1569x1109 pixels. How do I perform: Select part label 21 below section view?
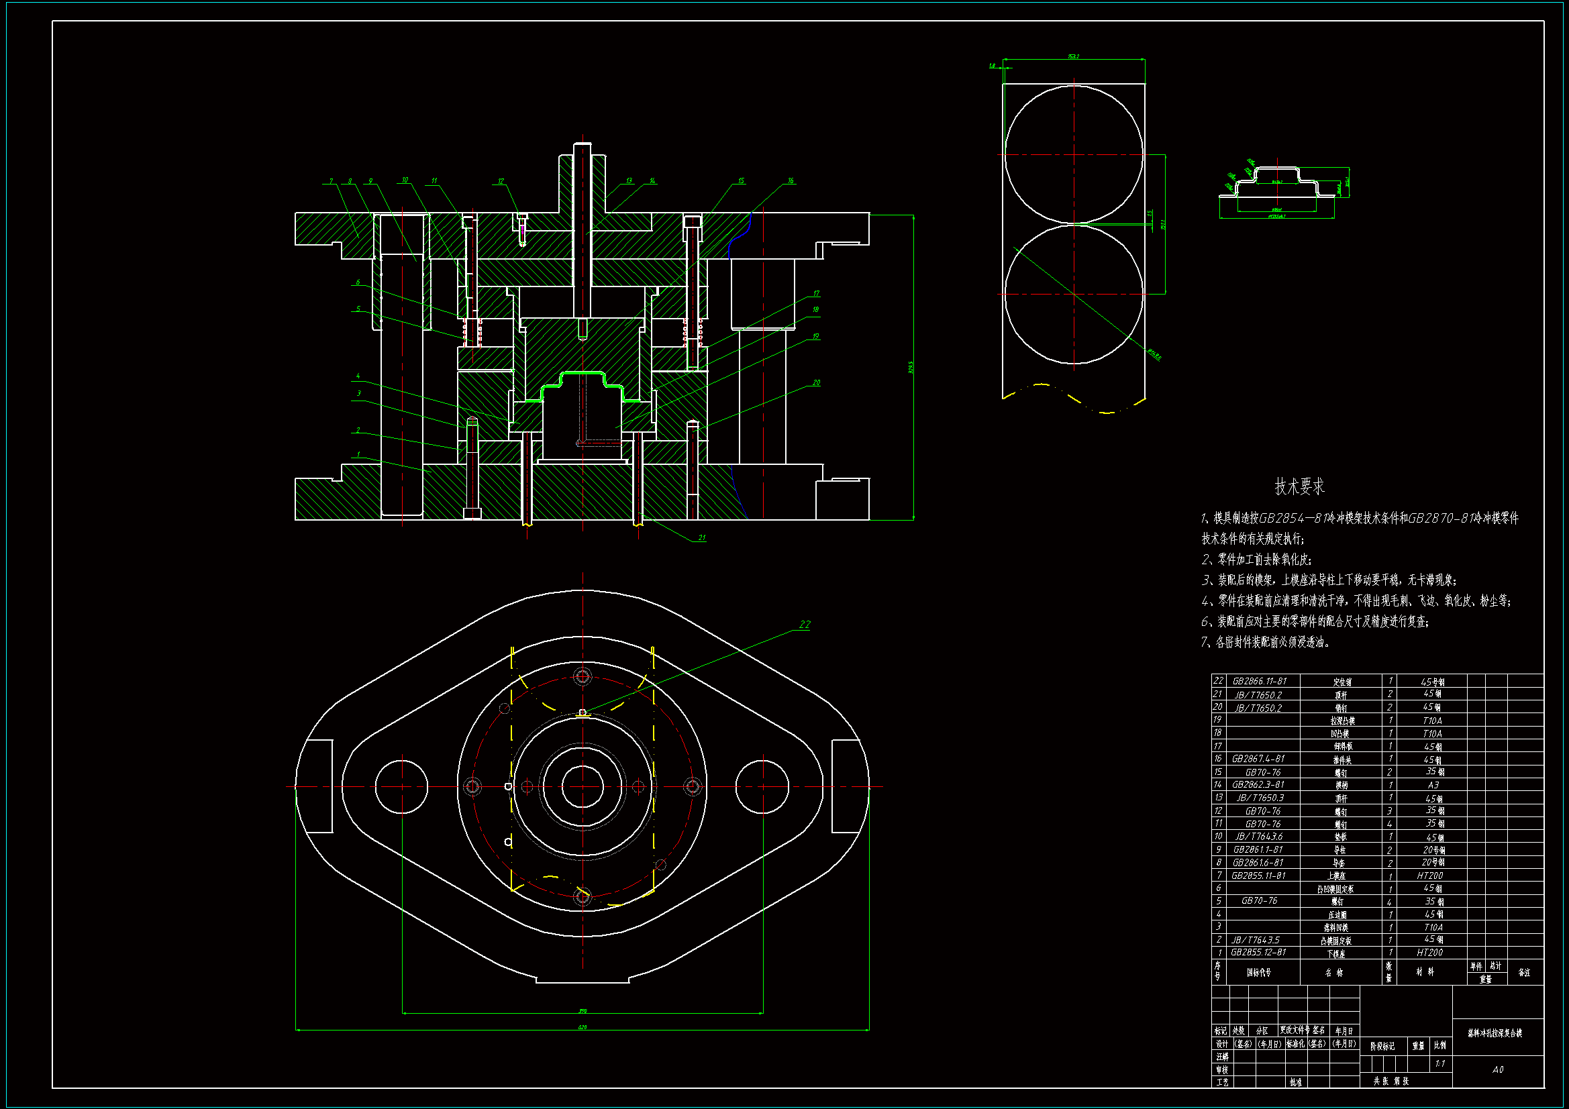pyautogui.click(x=702, y=539)
